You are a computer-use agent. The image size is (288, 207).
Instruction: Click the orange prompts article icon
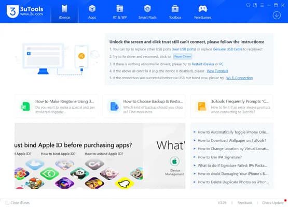[202, 106]
